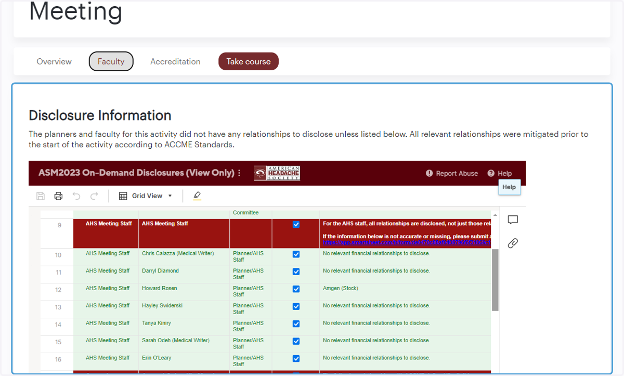Screen dimensions: 624x376
Task: Click the Grid View grid icon
Action: click(123, 196)
